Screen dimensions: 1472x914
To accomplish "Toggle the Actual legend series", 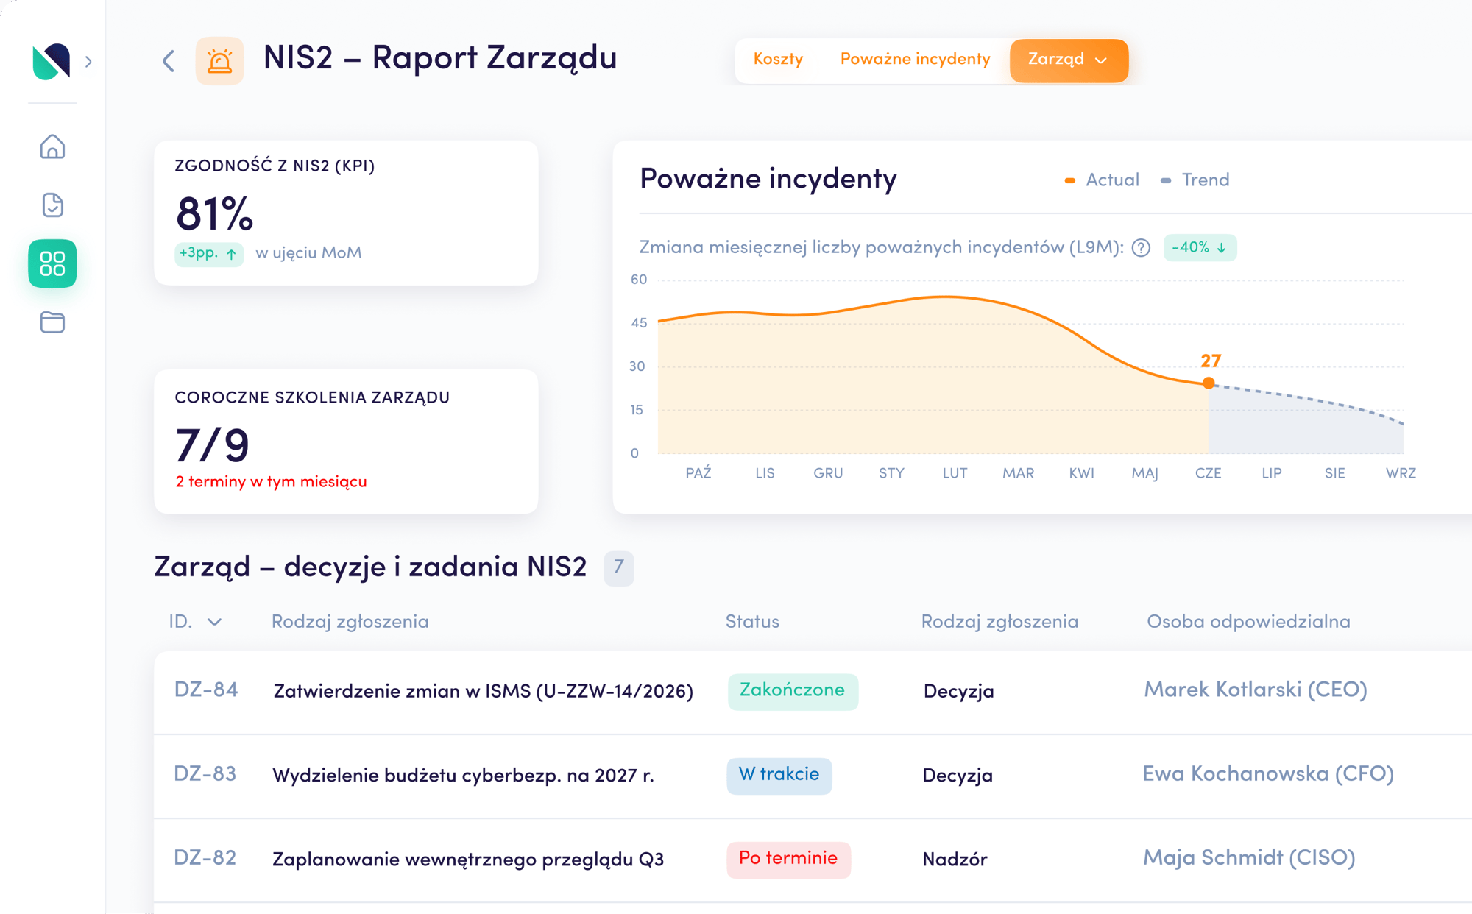I will (1102, 180).
